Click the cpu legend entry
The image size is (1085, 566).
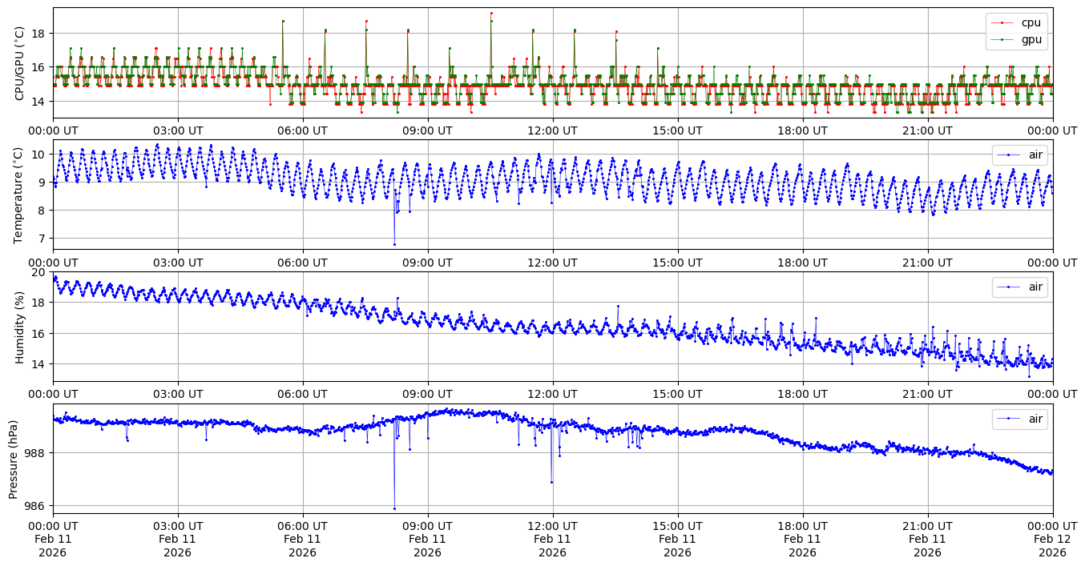click(x=1029, y=22)
